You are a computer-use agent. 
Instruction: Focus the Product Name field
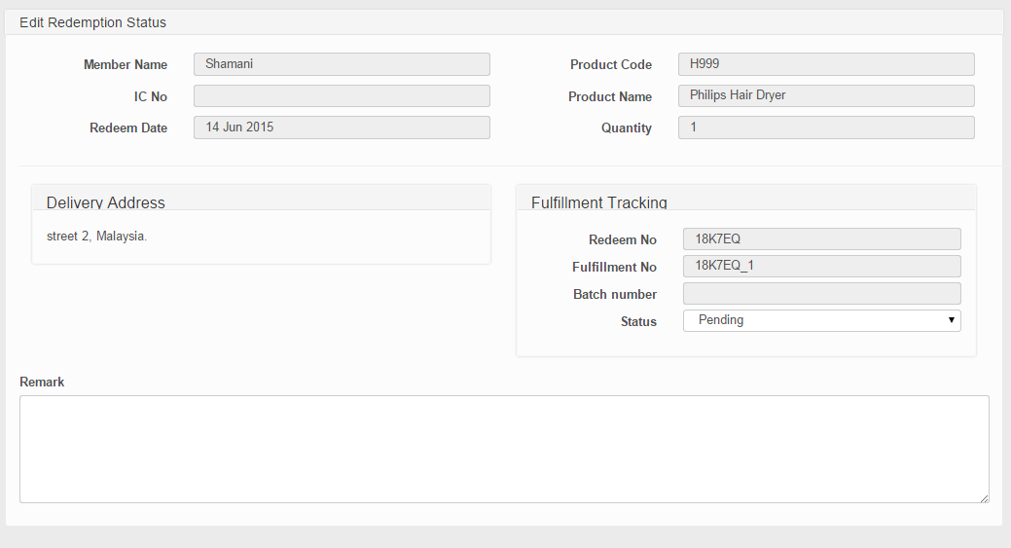(x=826, y=95)
